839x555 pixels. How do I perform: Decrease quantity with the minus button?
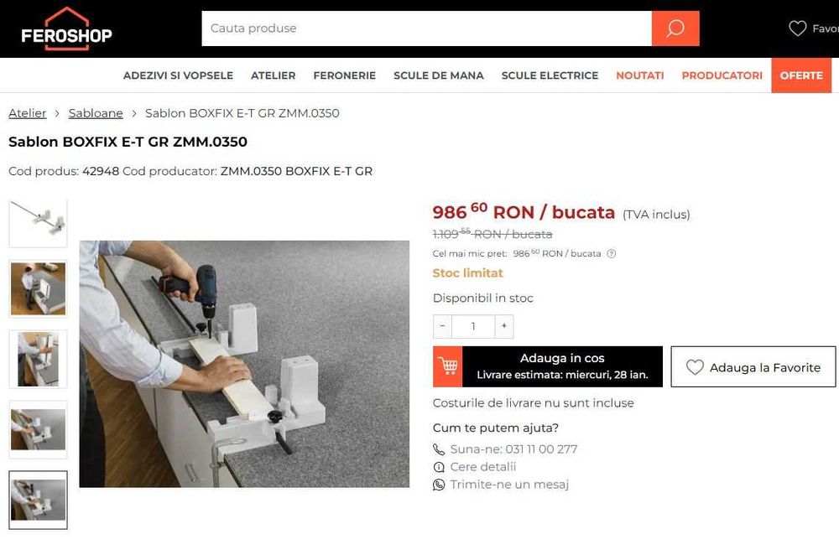pos(442,326)
